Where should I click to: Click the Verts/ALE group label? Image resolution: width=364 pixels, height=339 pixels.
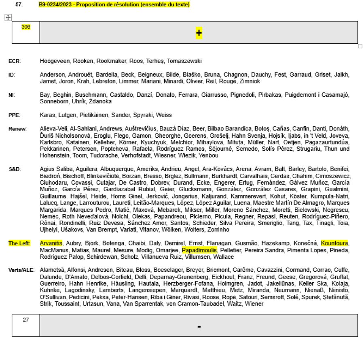pyautogui.click(x=21, y=270)
